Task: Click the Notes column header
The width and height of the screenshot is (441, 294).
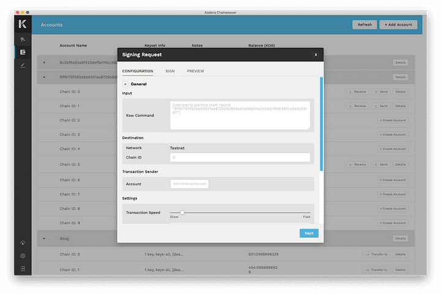Action: [x=197, y=45]
